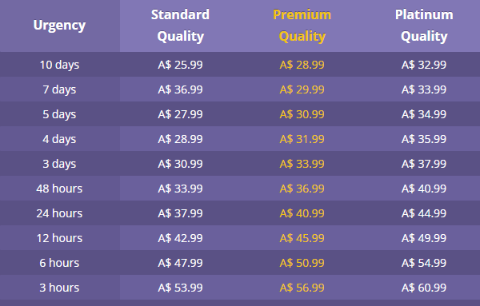Pick Platinum price A$ 37.99 for 3 days
This screenshot has width=480, height=306.
(424, 164)
